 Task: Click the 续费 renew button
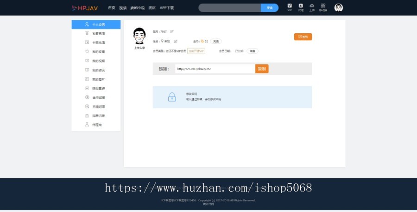(x=253, y=51)
